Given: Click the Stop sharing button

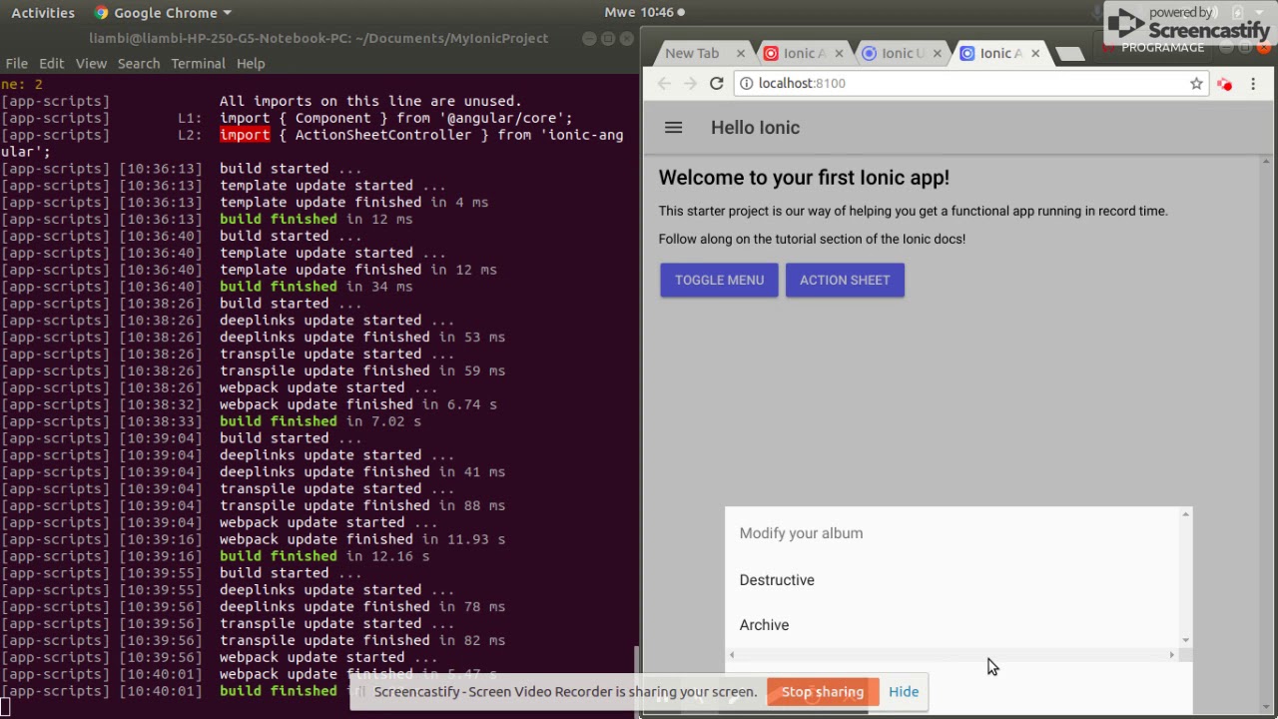Looking at the screenshot, I should tap(823, 691).
